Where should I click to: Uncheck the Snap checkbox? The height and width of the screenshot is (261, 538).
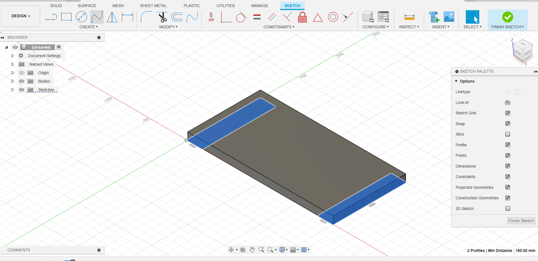508,123
